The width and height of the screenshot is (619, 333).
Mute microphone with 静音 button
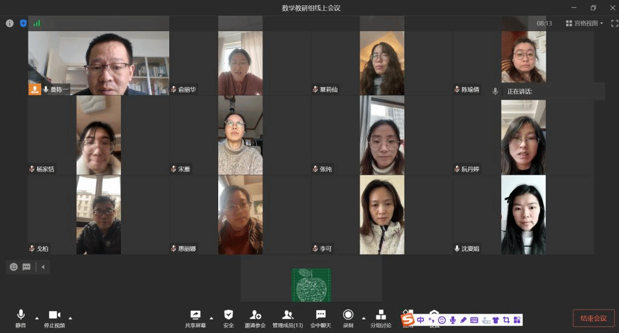tap(21, 318)
